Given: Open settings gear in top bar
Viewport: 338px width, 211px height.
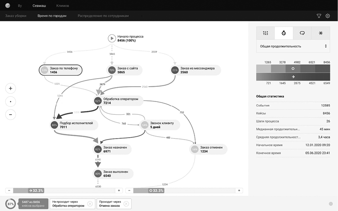Looking at the screenshot, I should tap(328, 16).
